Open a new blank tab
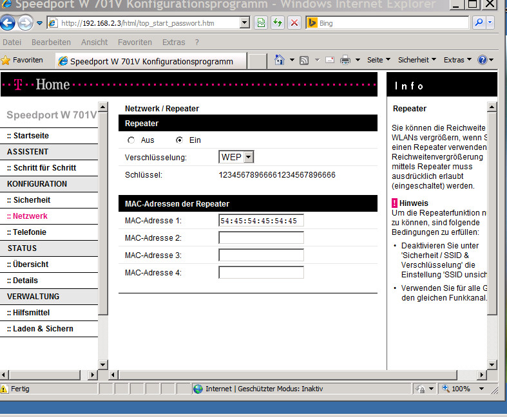 click(258, 61)
